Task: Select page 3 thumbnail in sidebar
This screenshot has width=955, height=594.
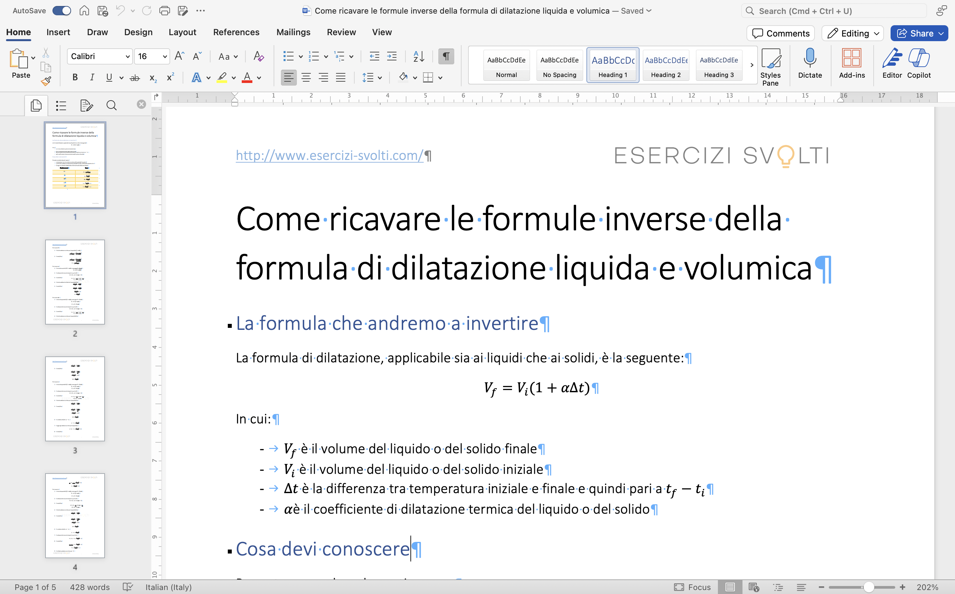Action: 75,398
